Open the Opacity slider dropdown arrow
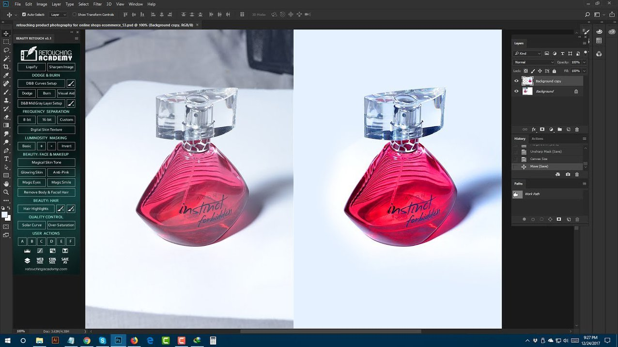Viewport: 618px width, 347px height. (x=584, y=62)
